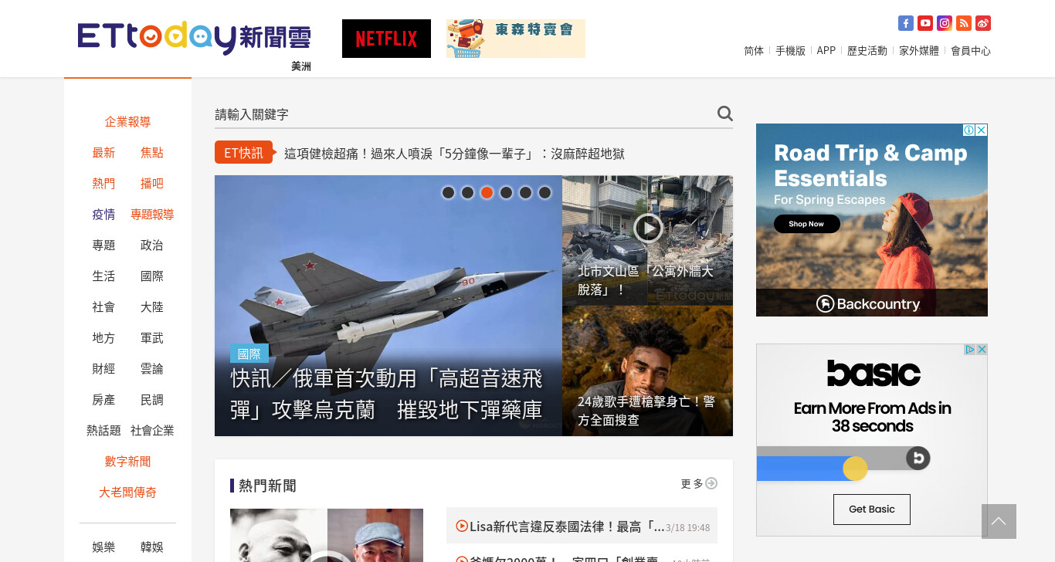Open 企業報導 in sidebar
1055x562 pixels.
tap(127, 122)
